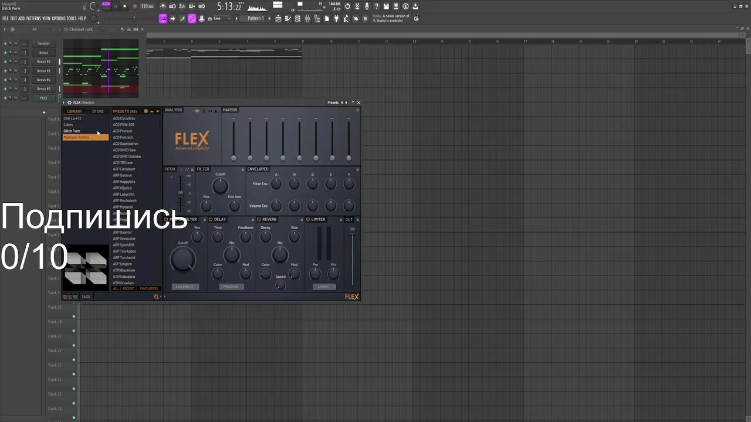Select the Glitch Form library pack
The image size is (751, 422).
click(x=86, y=131)
